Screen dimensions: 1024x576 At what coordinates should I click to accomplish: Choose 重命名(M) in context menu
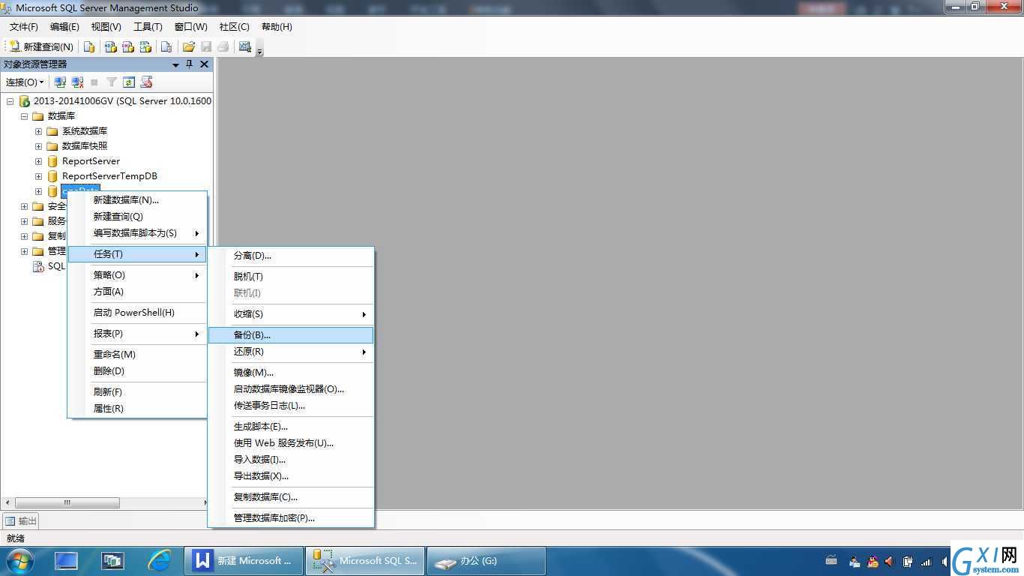click(x=137, y=355)
